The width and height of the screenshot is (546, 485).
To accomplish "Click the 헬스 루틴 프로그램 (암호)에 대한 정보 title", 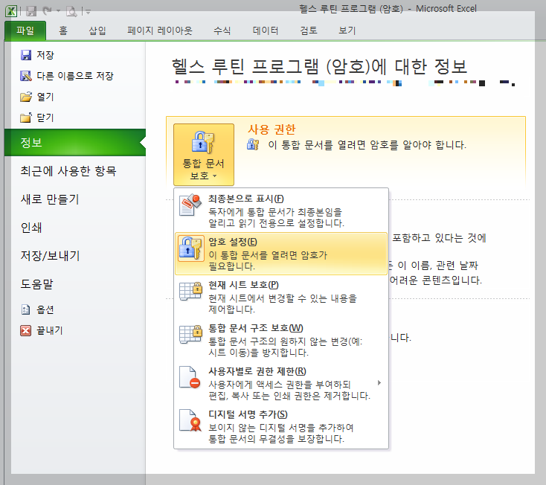I will 319,66.
